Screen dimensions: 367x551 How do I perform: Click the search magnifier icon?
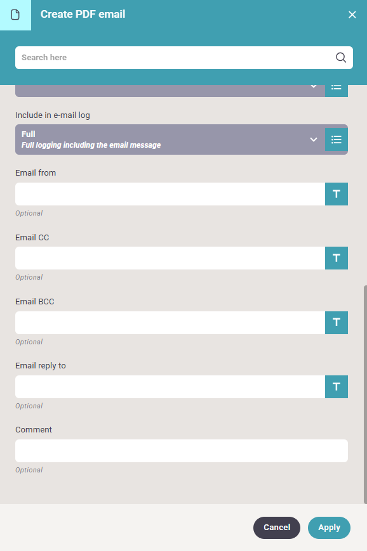(x=340, y=58)
